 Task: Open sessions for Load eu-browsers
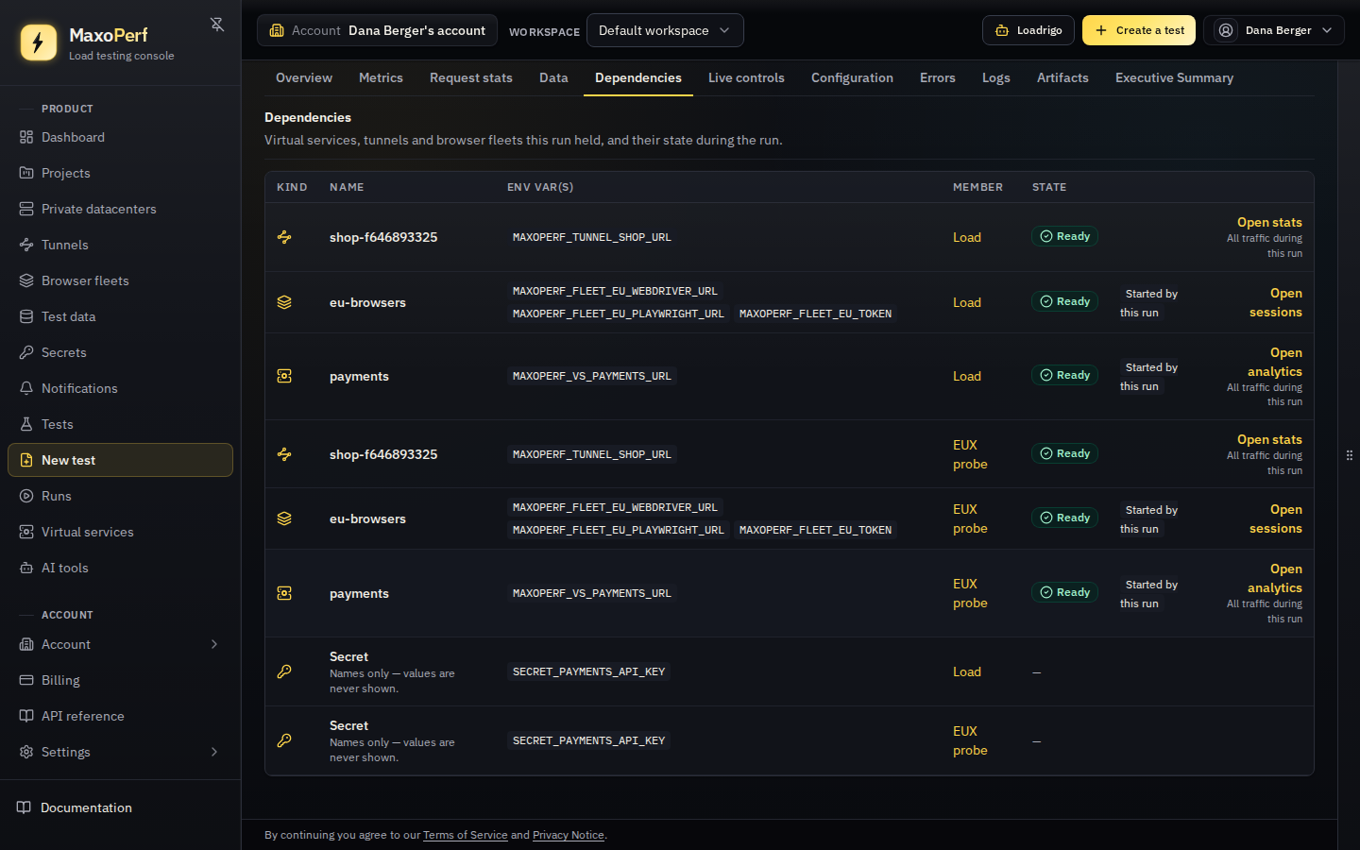tap(1276, 303)
